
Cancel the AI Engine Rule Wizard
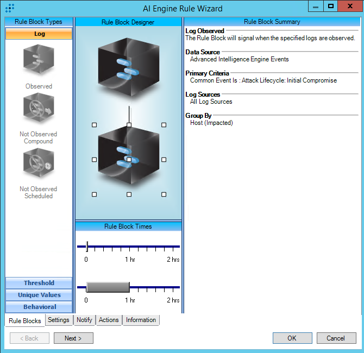tap(335, 338)
